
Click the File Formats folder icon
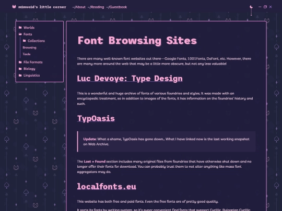(x=20, y=62)
